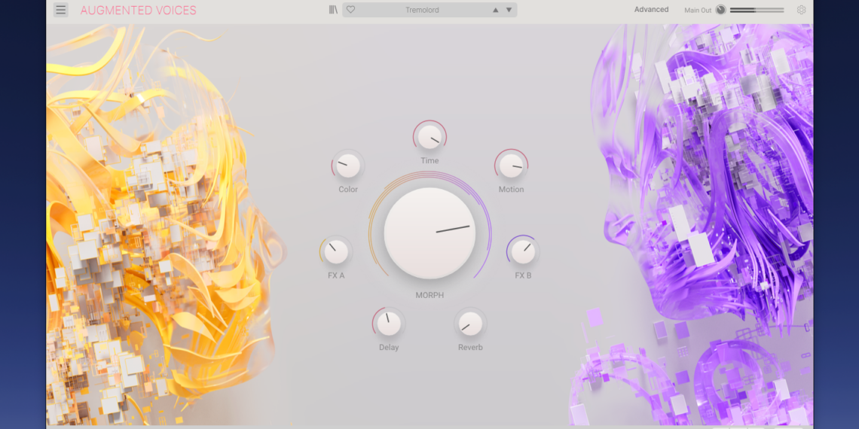This screenshot has height=429, width=859.
Task: Click the Main Out volume knob
Action: [721, 10]
